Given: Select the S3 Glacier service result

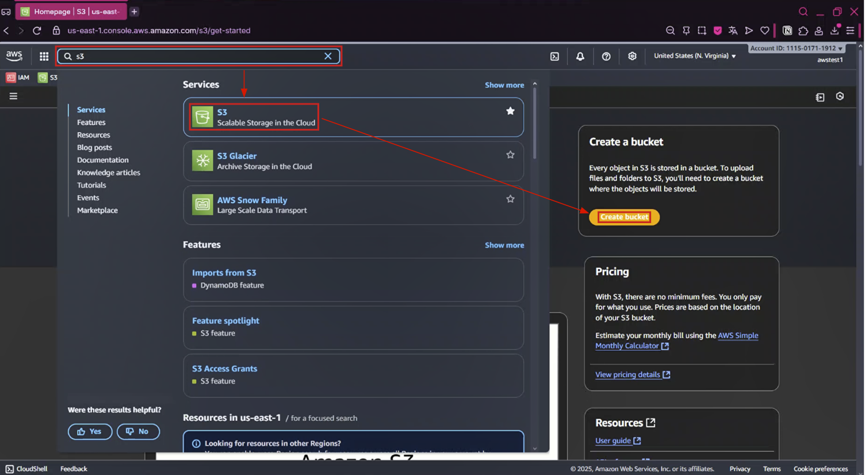Looking at the screenshot, I should pyautogui.click(x=353, y=161).
